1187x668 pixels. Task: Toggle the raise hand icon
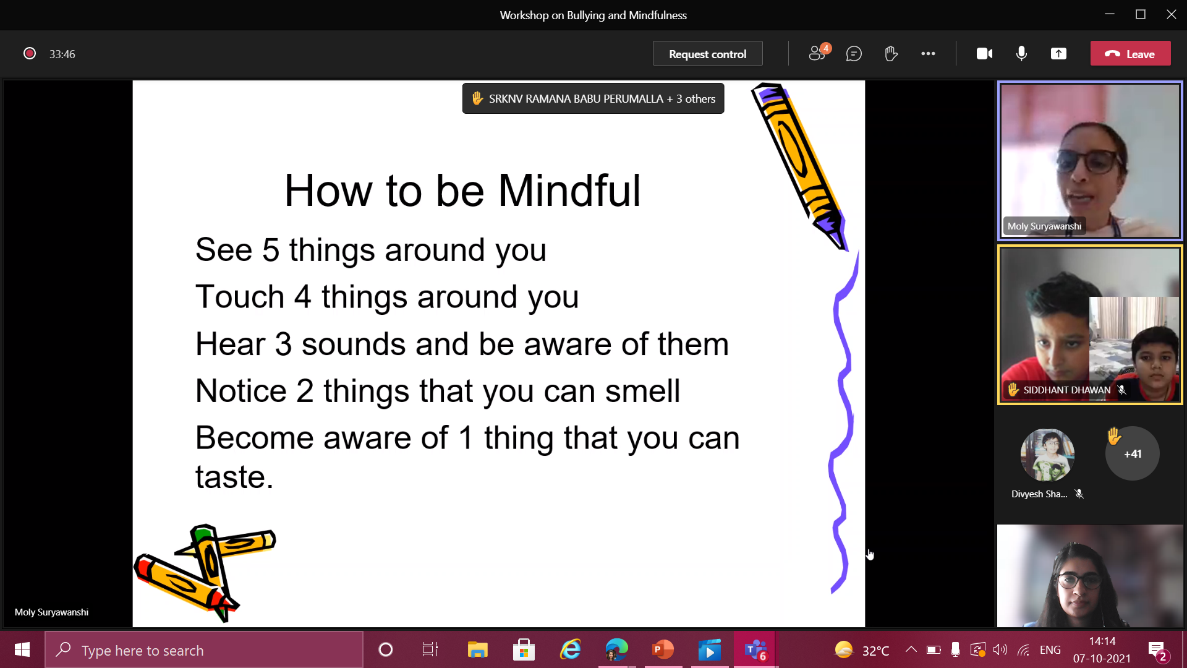point(891,54)
